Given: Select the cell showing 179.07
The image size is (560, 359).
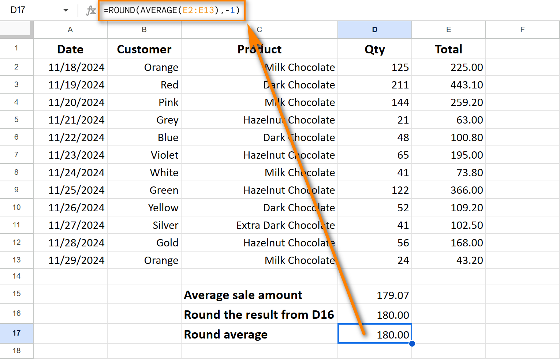Looking at the screenshot, I should coord(375,295).
